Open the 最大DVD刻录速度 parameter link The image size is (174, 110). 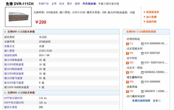14,73
